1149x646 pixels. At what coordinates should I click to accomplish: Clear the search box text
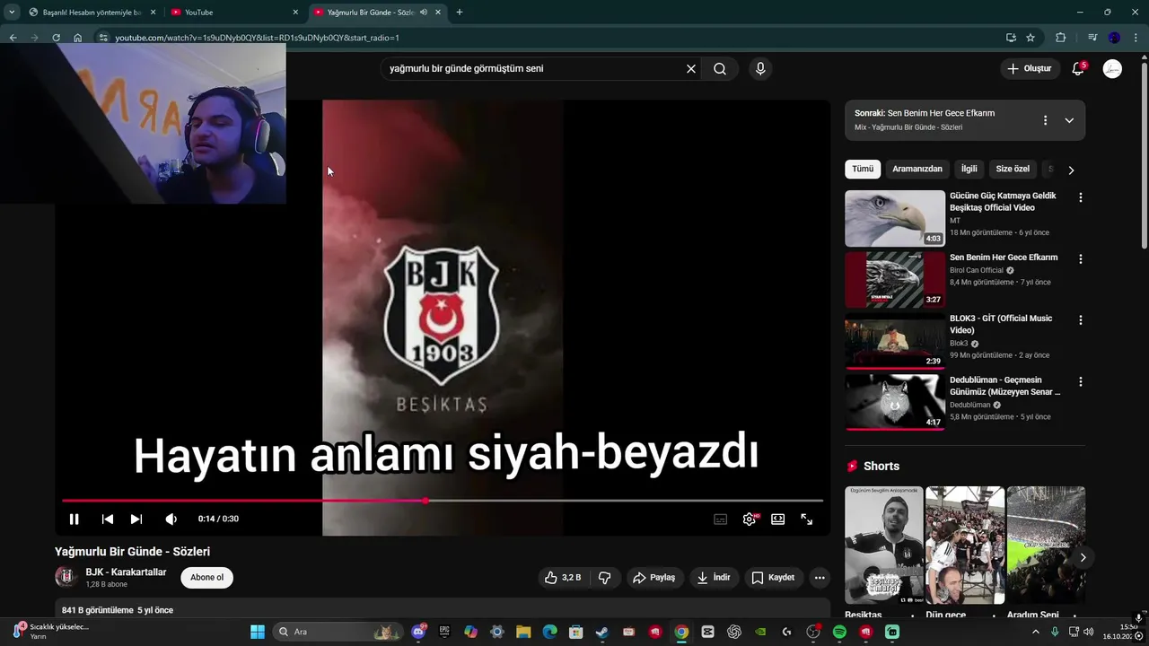691,68
